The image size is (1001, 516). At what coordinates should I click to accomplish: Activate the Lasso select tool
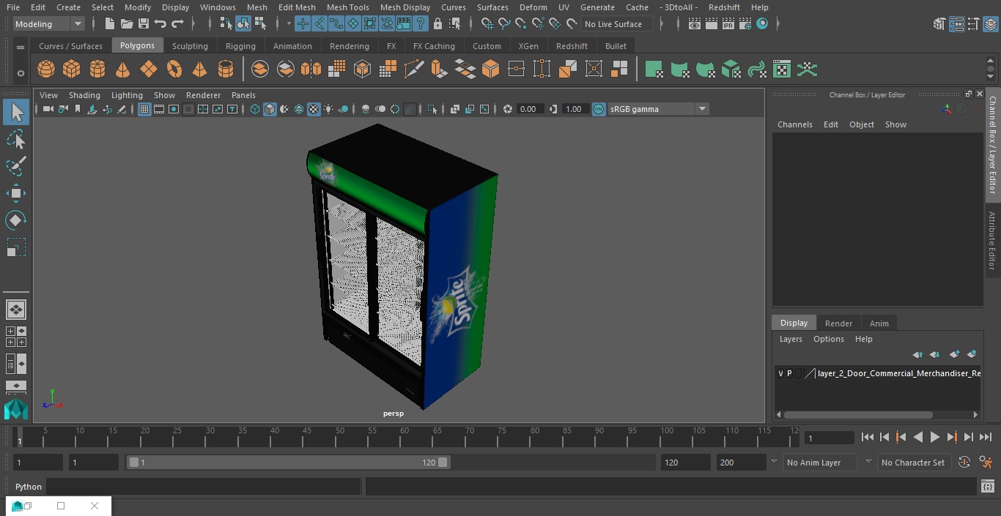click(15, 139)
